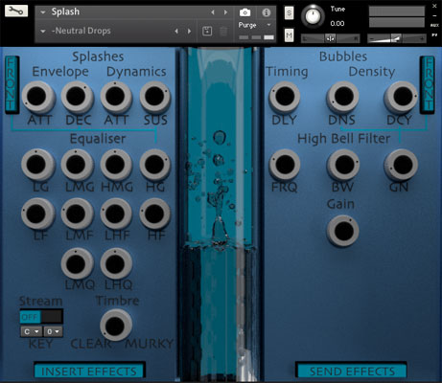Go to next instrument arrow beside Splash
The width and height of the screenshot is (442, 383).
225,12
